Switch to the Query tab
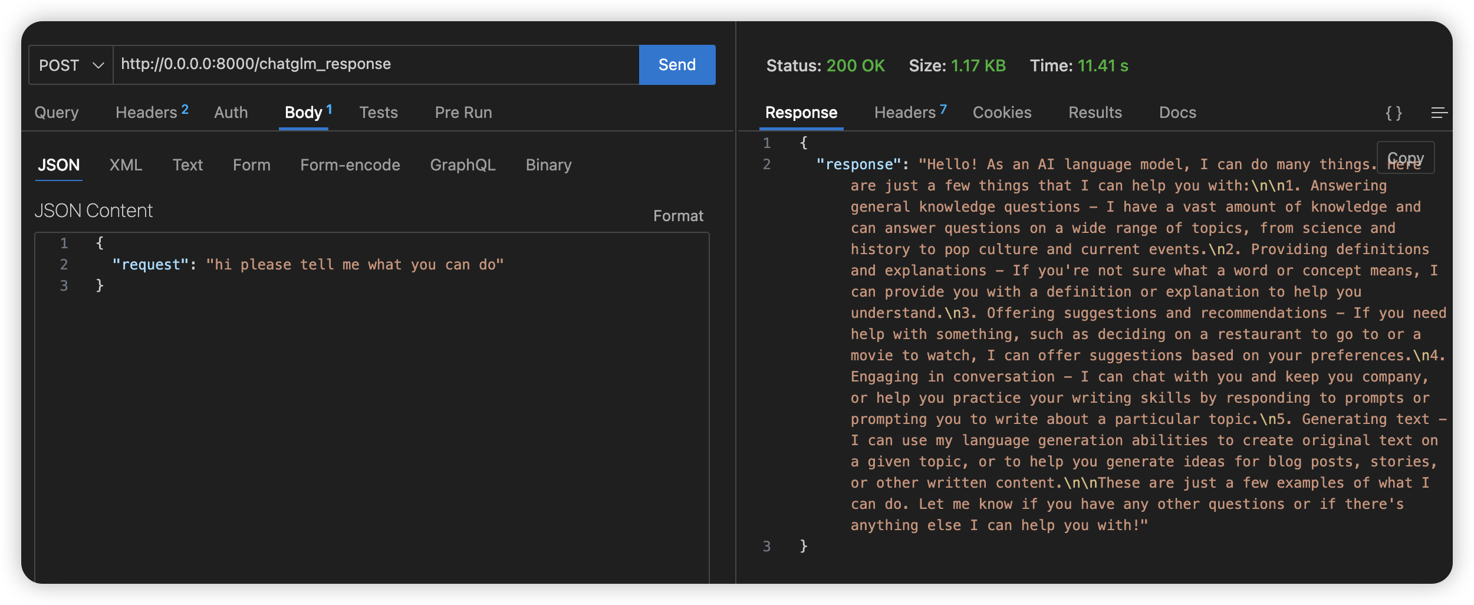The height and width of the screenshot is (605, 1474). pos(57,113)
